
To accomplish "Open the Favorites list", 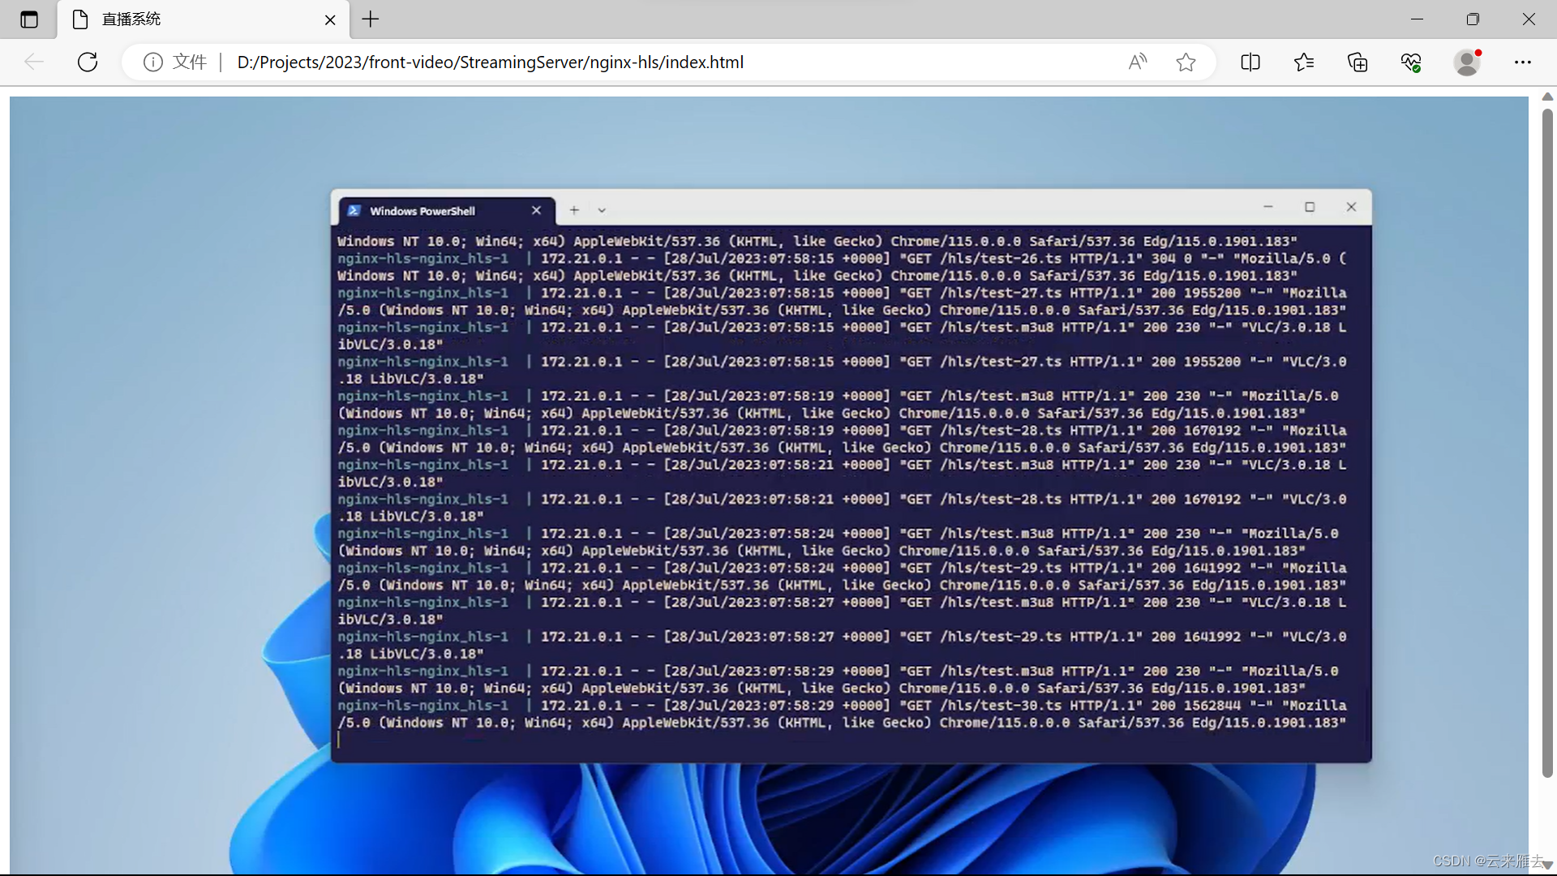I will click(x=1304, y=62).
